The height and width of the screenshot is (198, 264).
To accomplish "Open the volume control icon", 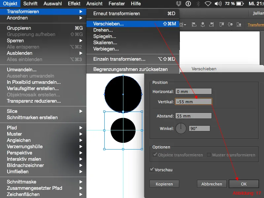I will tap(218, 4).
